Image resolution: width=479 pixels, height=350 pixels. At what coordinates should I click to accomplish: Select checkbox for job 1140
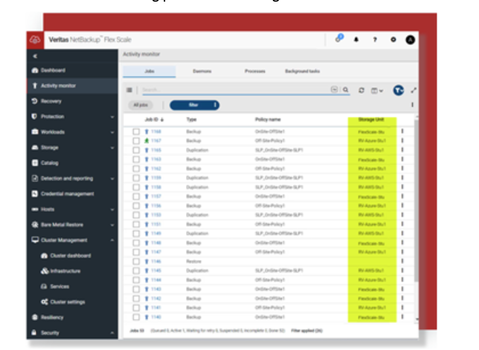pos(136,317)
